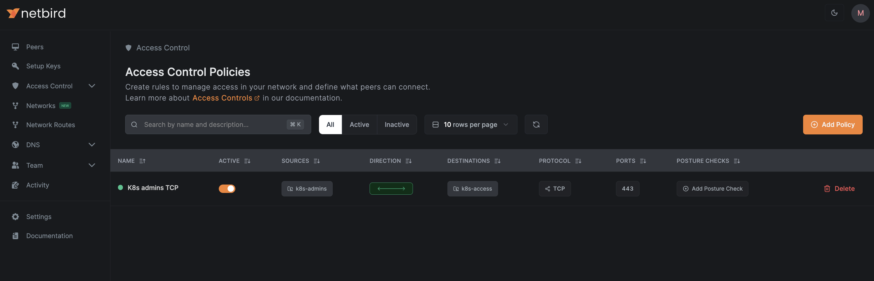Click the netbird logo
The width and height of the screenshot is (874, 281).
36,13
